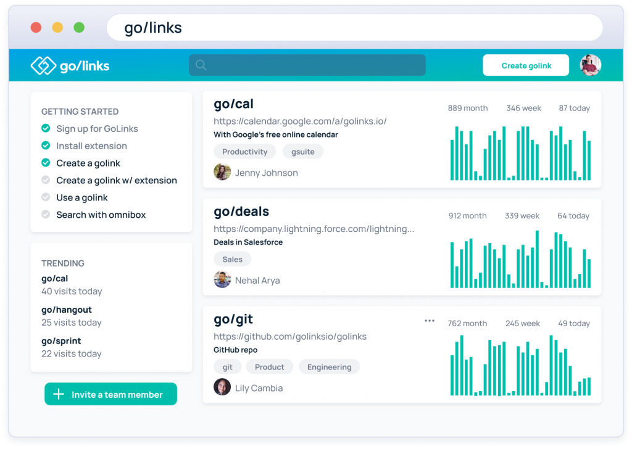Click 'With Google's free online calendar' description
The image size is (632, 449).
(276, 134)
